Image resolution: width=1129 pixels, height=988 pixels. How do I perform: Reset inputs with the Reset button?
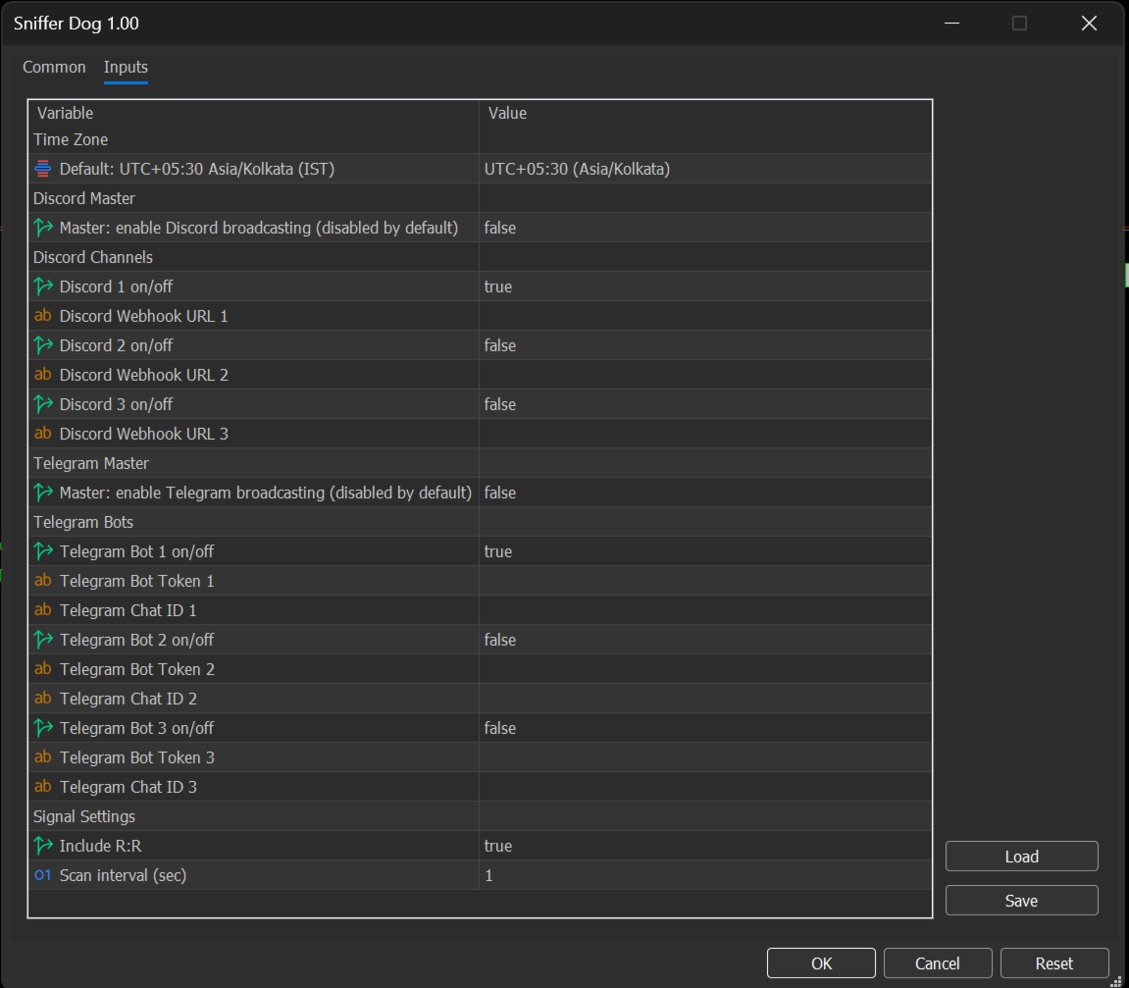tap(1054, 963)
